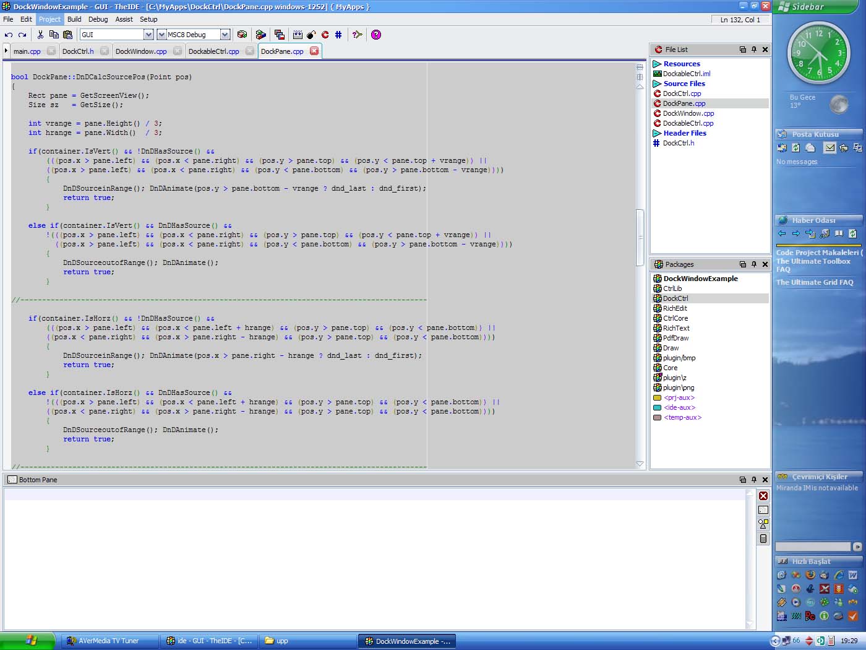Collapse the Source Files group in File List
The height and width of the screenshot is (650, 866).
657,84
